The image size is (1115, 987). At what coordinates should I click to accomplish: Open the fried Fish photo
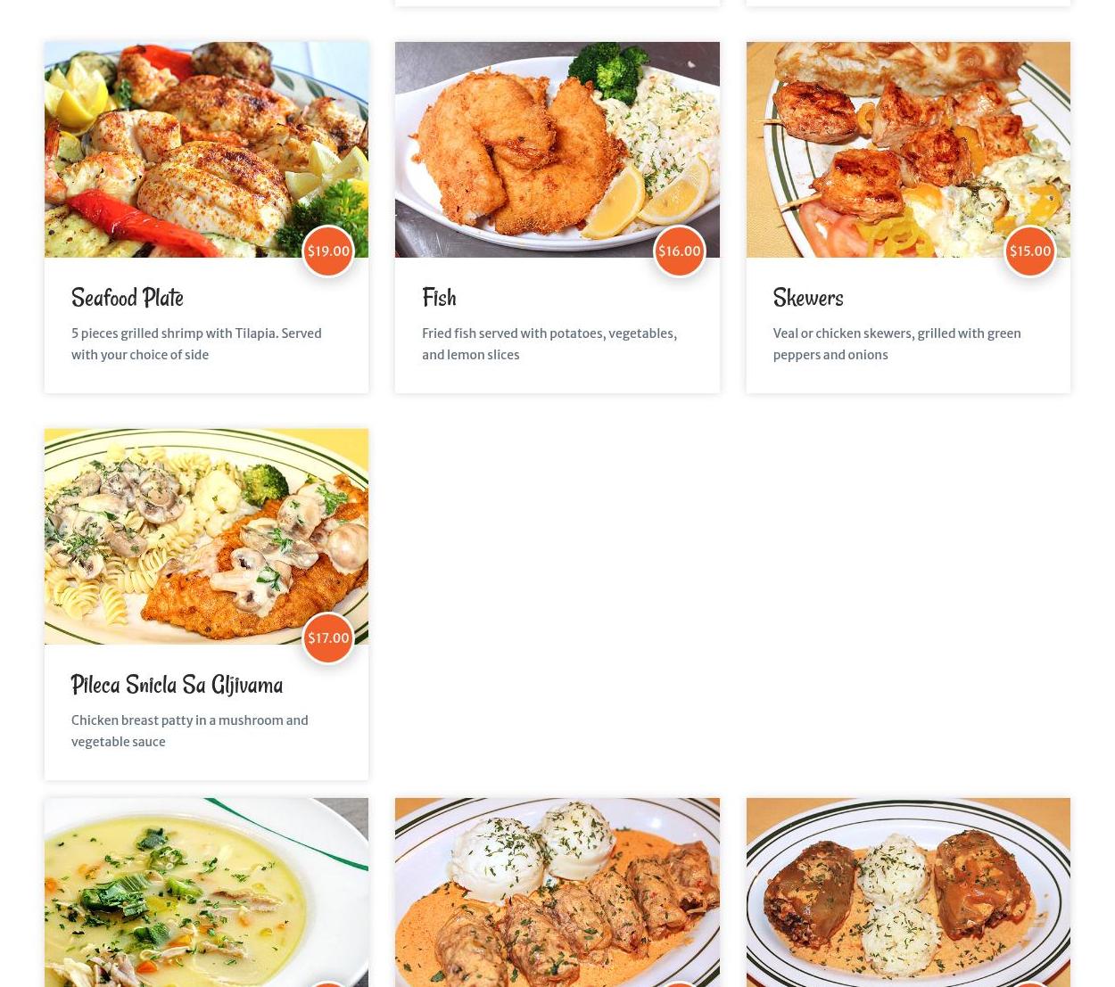[x=557, y=150]
